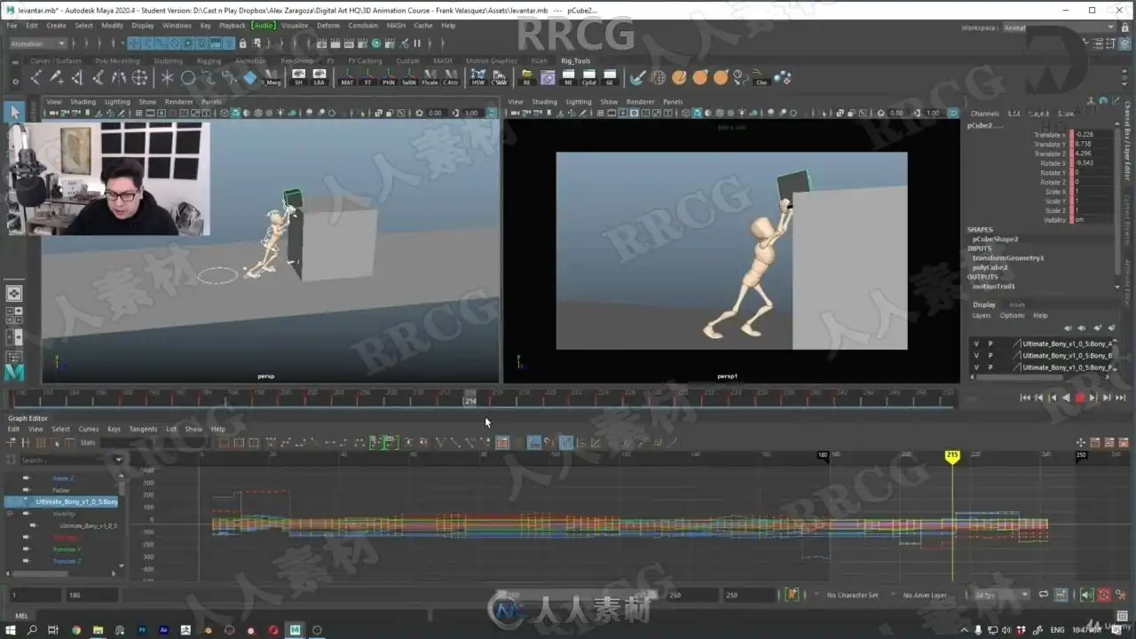Click the molecule cluster shelf icon
The height and width of the screenshot is (639, 1136).
pos(782,78)
